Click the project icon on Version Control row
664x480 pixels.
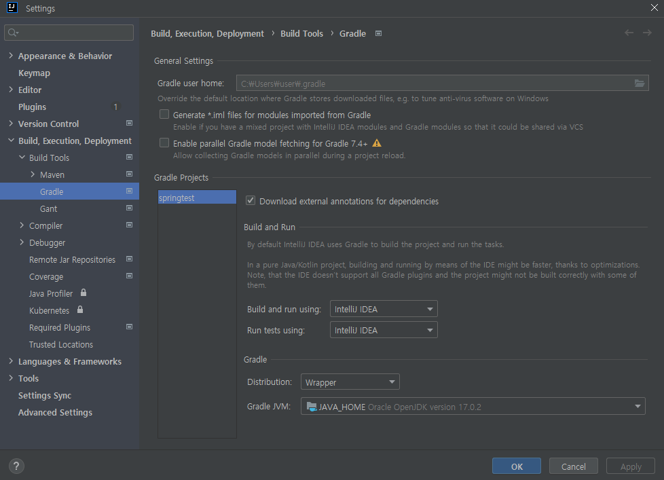point(130,123)
